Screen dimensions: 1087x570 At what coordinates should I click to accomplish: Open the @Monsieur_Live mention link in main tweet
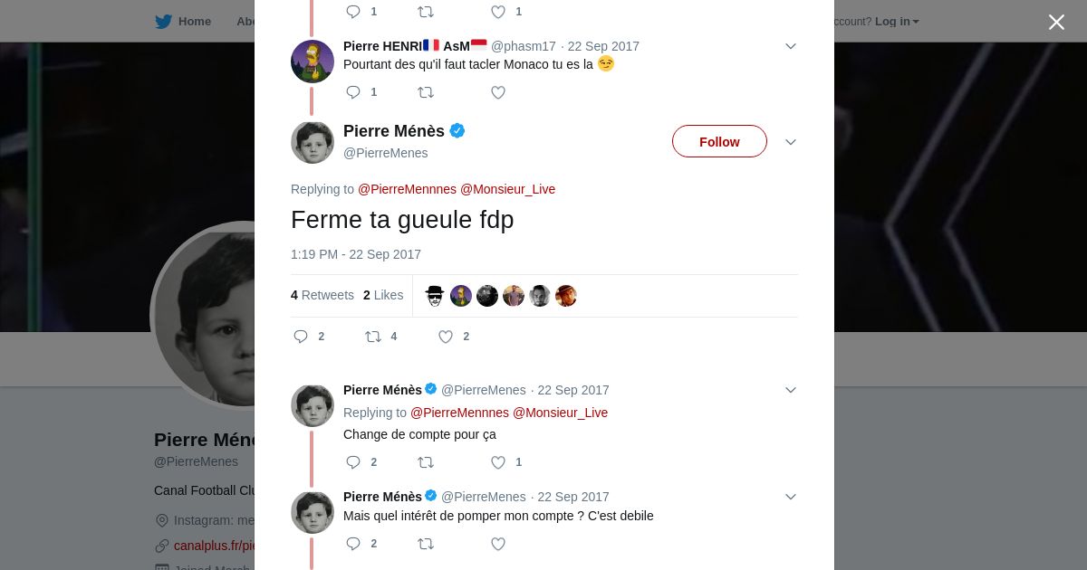click(507, 189)
